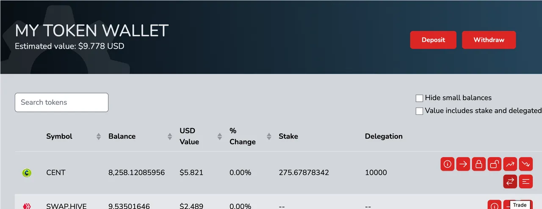
Task: Click the CENT downward trend arrow icon
Action: click(526, 164)
